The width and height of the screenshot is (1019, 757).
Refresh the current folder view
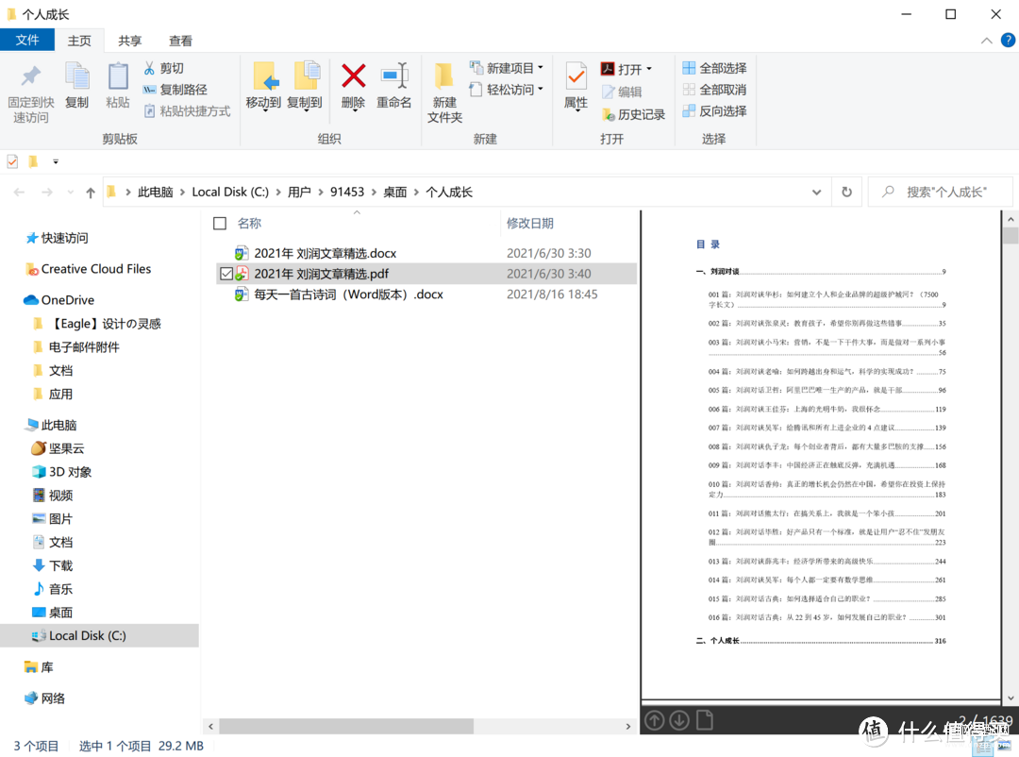point(846,192)
